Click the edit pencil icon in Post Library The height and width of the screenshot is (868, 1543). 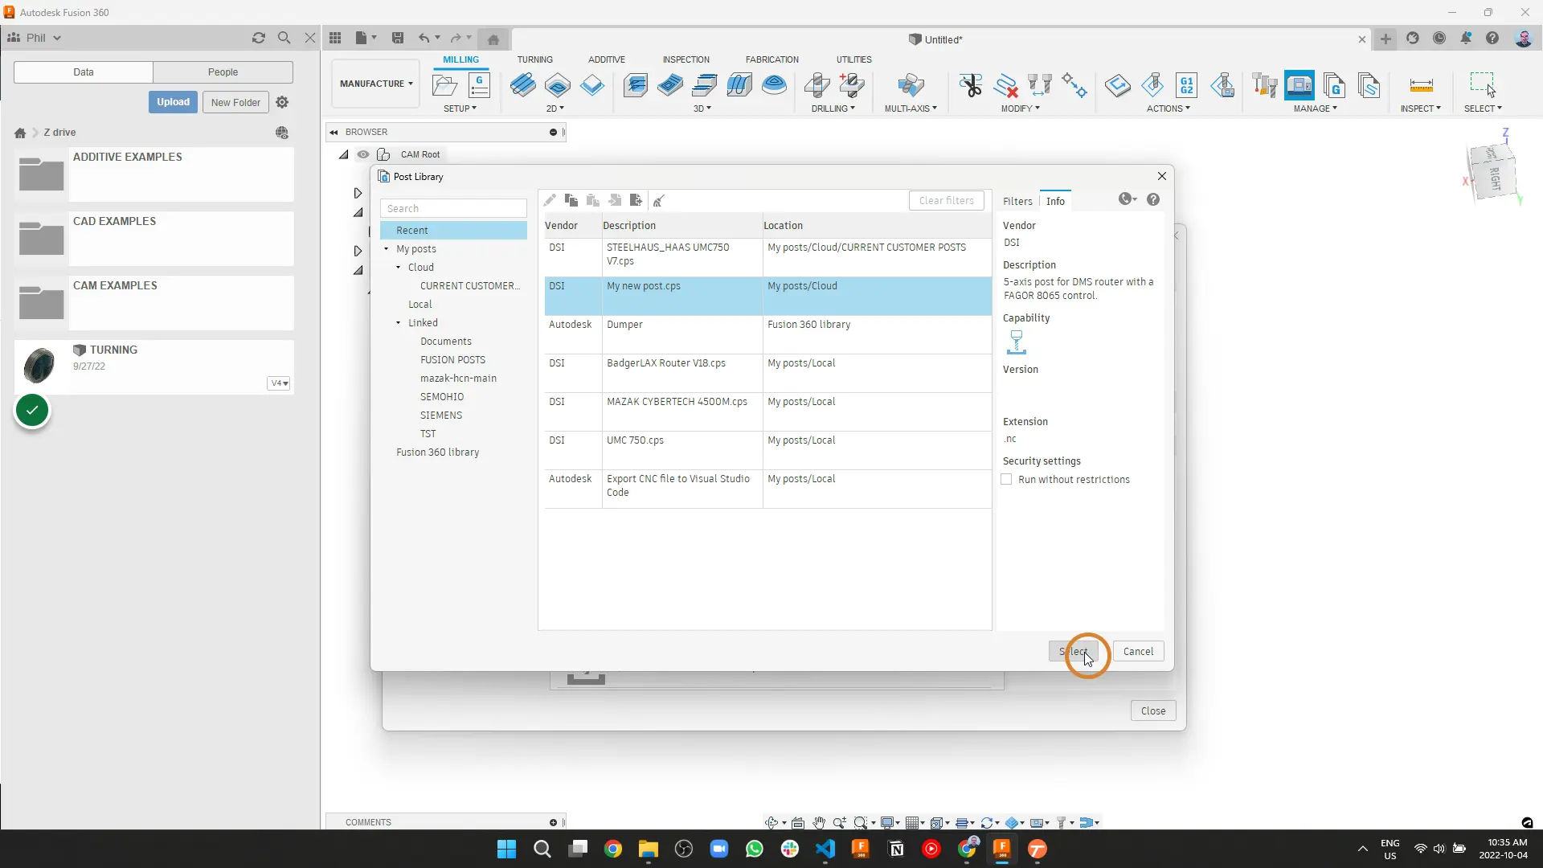(x=550, y=200)
